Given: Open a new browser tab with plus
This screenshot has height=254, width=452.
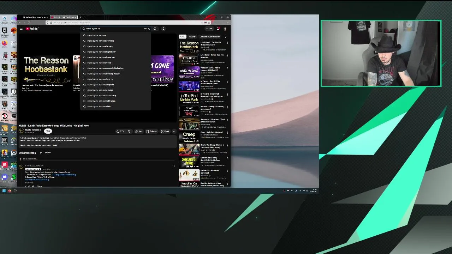Looking at the screenshot, I should [80, 17].
